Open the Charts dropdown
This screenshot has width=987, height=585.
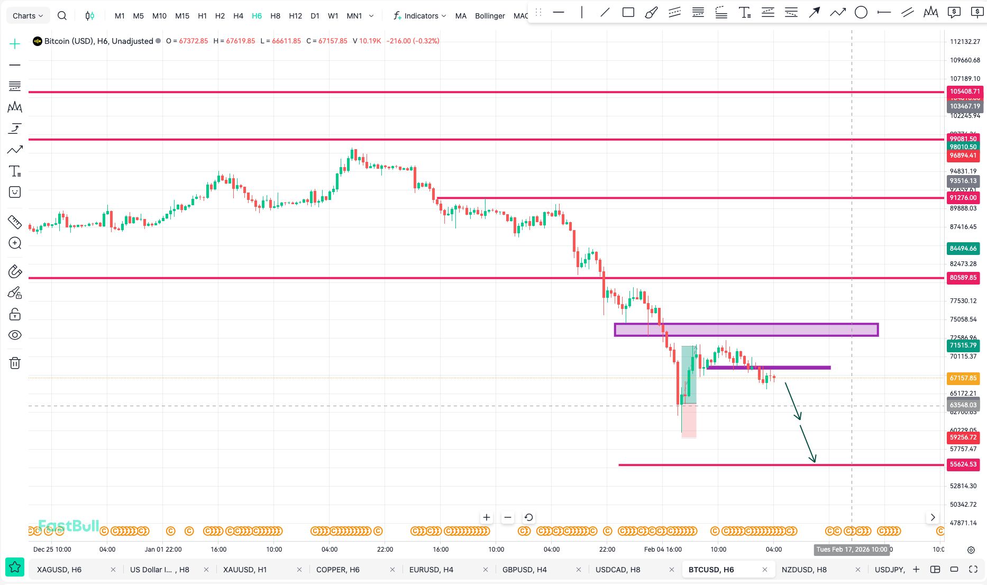pos(28,16)
